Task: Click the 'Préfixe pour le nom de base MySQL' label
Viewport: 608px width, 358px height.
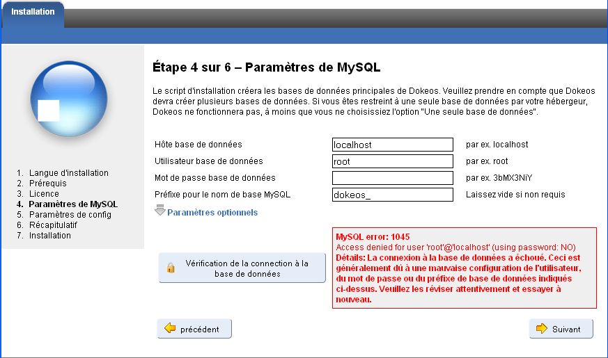Action: click(x=222, y=194)
